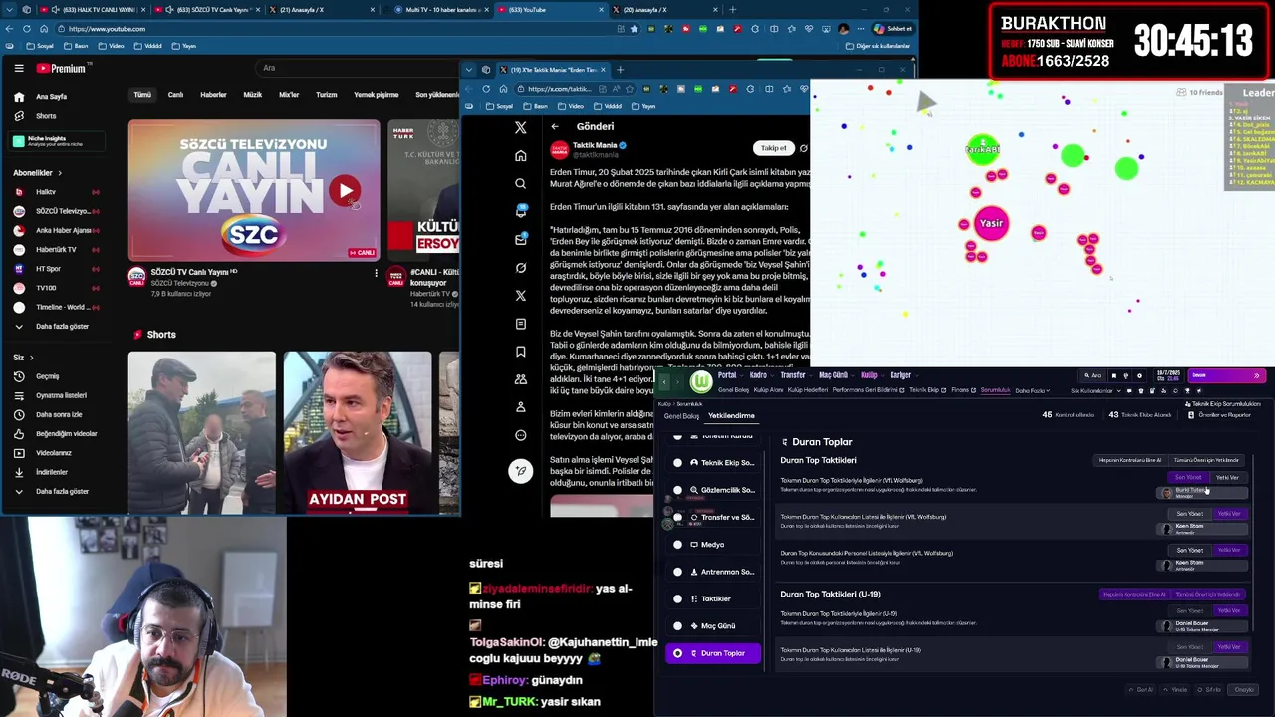
Task: Open the AYIDAN POST Shorts thumbnail
Action: (x=358, y=432)
